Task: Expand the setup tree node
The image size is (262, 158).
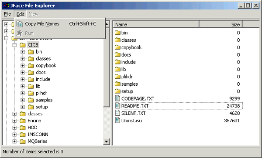Action: (22, 107)
